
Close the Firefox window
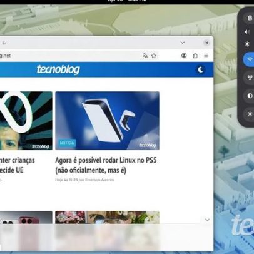coord(206,43)
